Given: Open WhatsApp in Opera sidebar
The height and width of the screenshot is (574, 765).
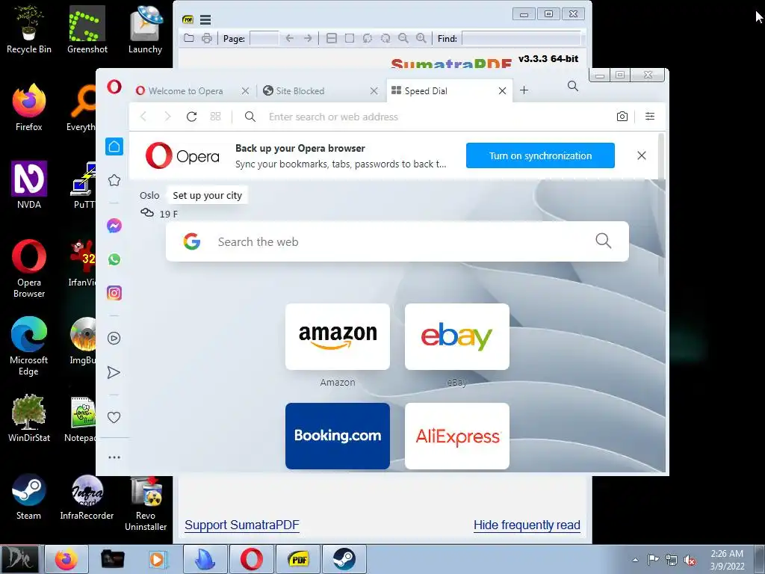Looking at the screenshot, I should [114, 259].
